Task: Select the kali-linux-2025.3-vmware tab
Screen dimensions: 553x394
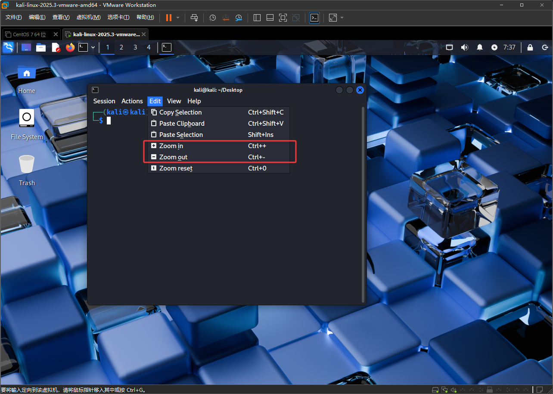Action: (x=106, y=34)
